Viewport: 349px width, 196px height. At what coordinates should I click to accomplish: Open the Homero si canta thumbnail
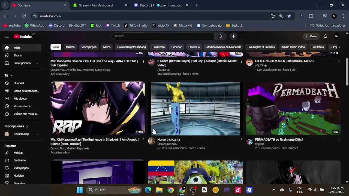coord(195,109)
